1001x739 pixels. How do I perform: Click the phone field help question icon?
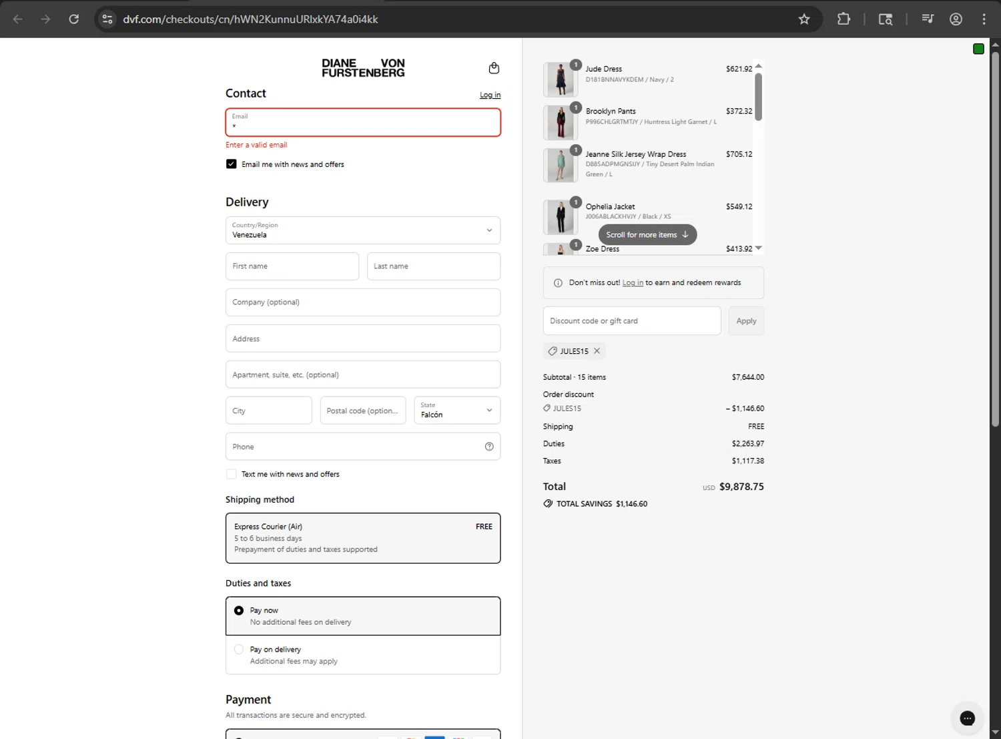click(x=489, y=447)
